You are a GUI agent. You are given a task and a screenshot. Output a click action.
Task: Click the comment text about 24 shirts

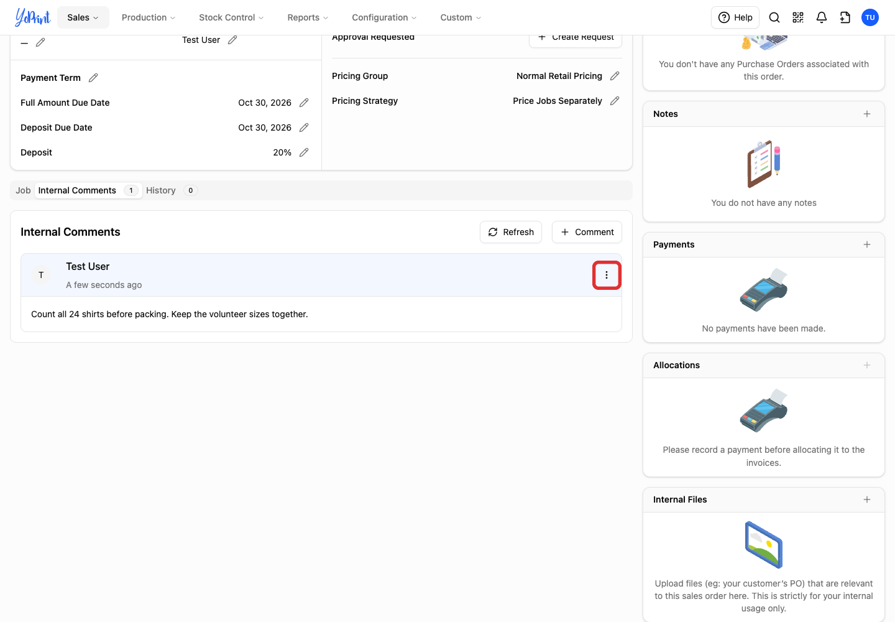[170, 314]
